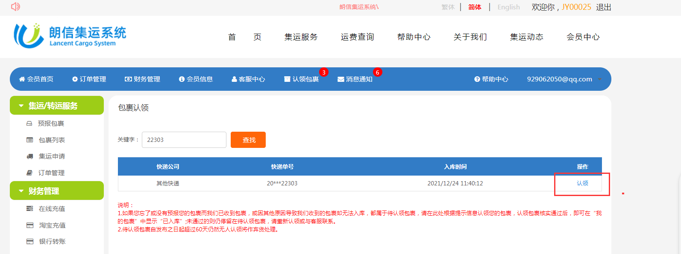Viewport: 681px width, 254px height.
Task: Open the blue bar 帮助中心 question icon
Action: pos(491,79)
